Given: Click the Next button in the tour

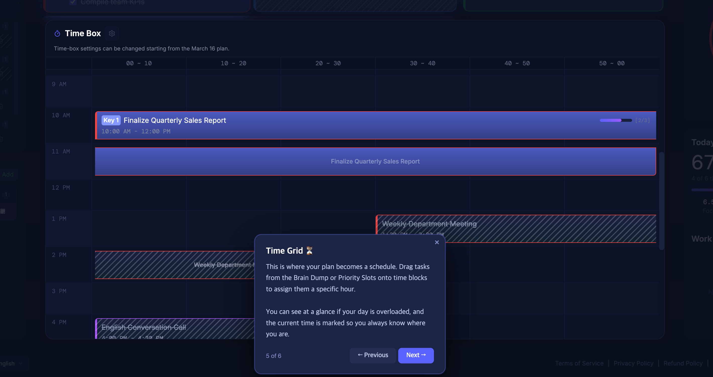Looking at the screenshot, I should (416, 355).
